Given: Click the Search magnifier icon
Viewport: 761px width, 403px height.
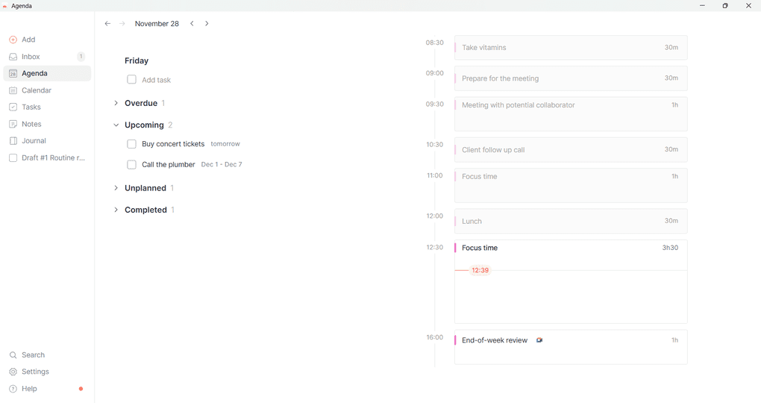Looking at the screenshot, I should coord(13,355).
